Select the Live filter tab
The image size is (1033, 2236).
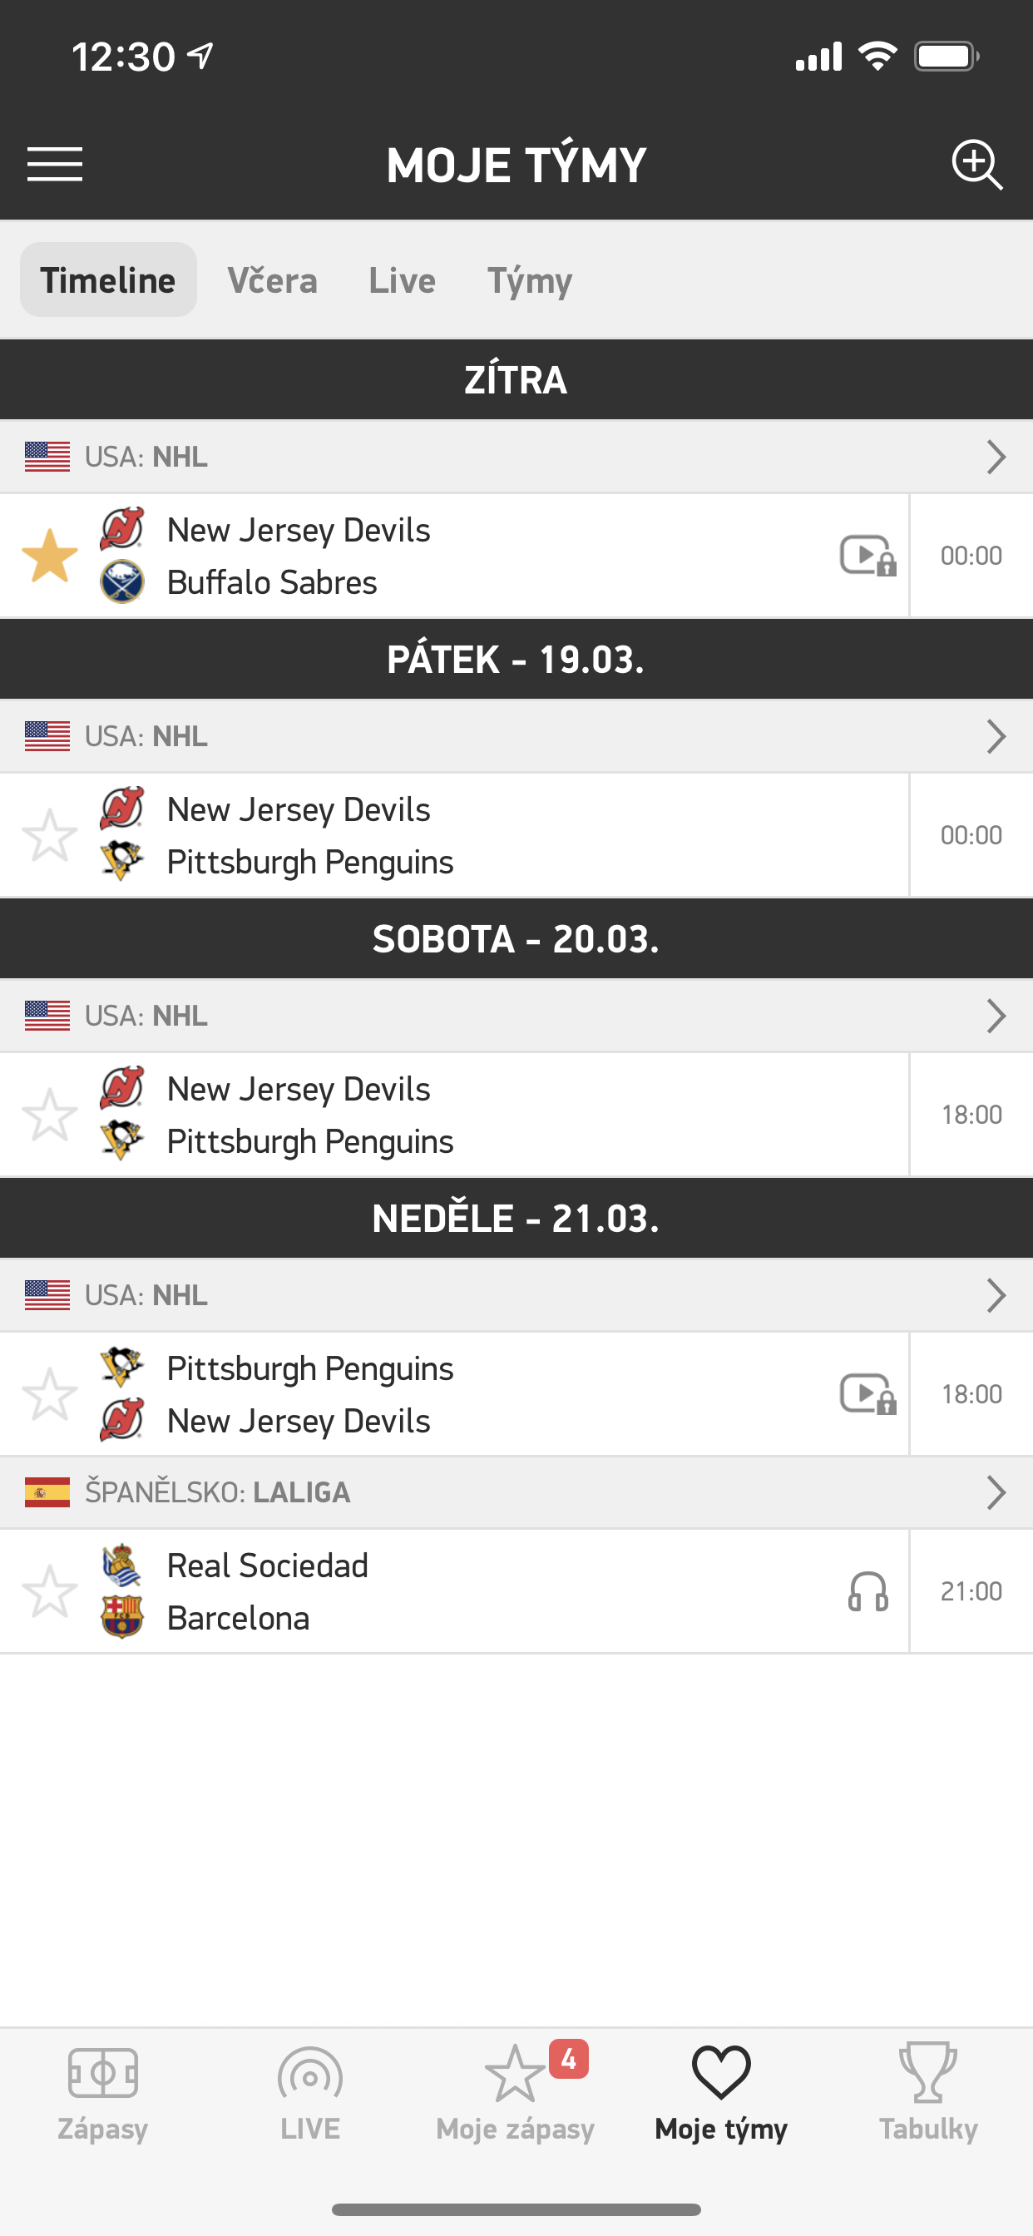click(x=402, y=280)
